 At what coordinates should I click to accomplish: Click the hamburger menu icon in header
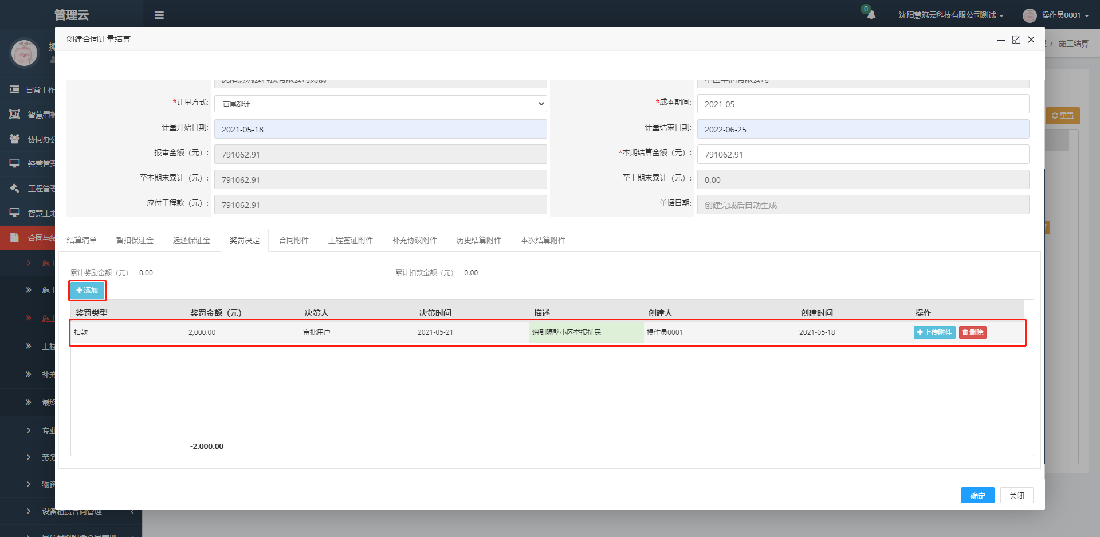159,15
